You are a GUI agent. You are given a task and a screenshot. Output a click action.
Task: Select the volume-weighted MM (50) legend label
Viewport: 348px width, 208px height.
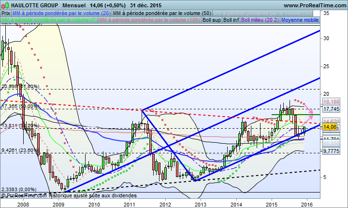pos(162,14)
